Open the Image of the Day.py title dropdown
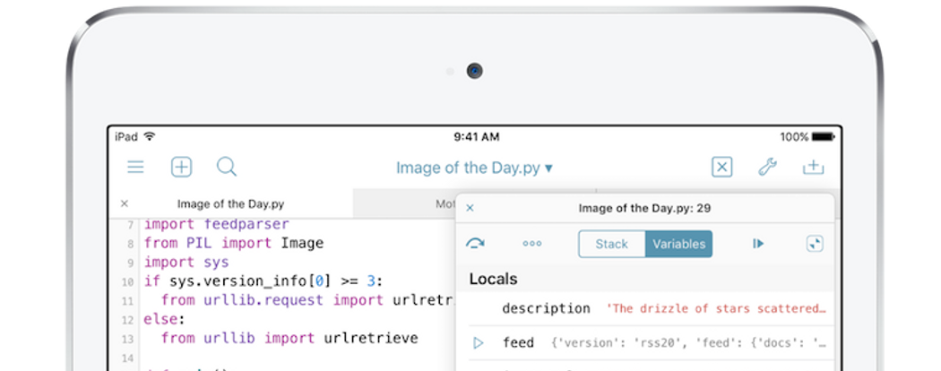941x371 pixels. click(474, 168)
